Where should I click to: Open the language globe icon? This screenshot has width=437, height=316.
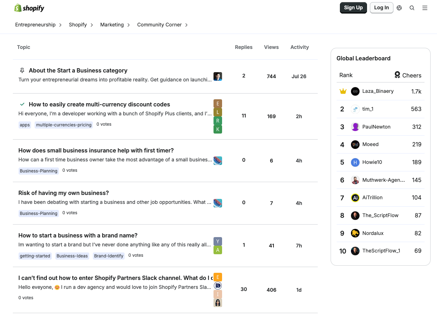point(399,8)
